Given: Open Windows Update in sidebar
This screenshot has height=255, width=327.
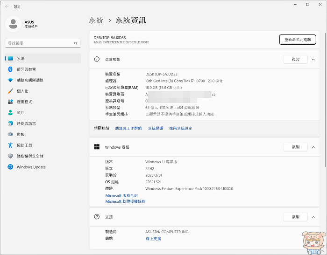Looking at the screenshot, I should click(31, 167).
